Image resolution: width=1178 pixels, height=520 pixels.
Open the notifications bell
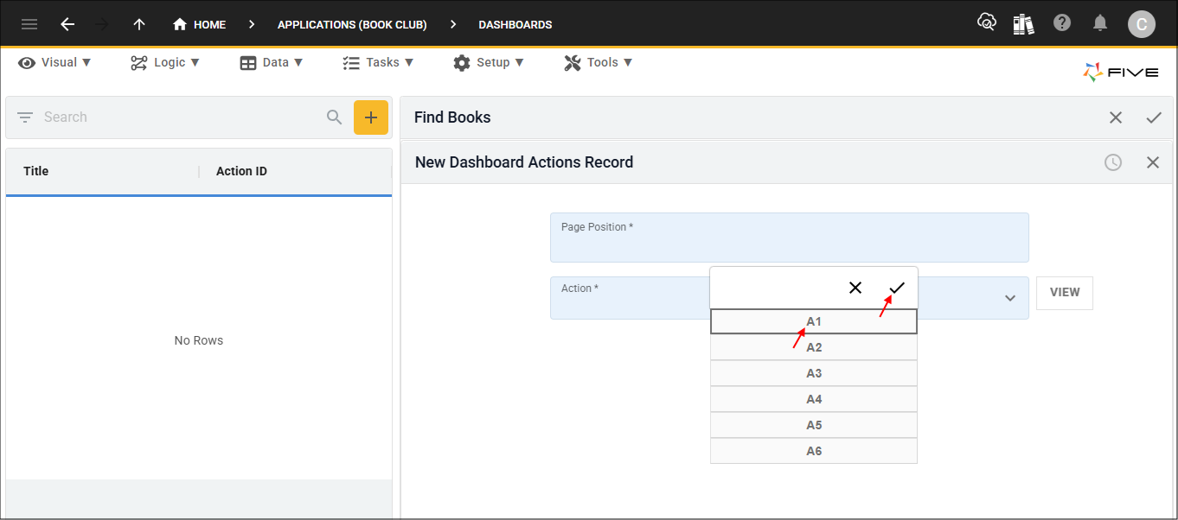[1100, 23]
